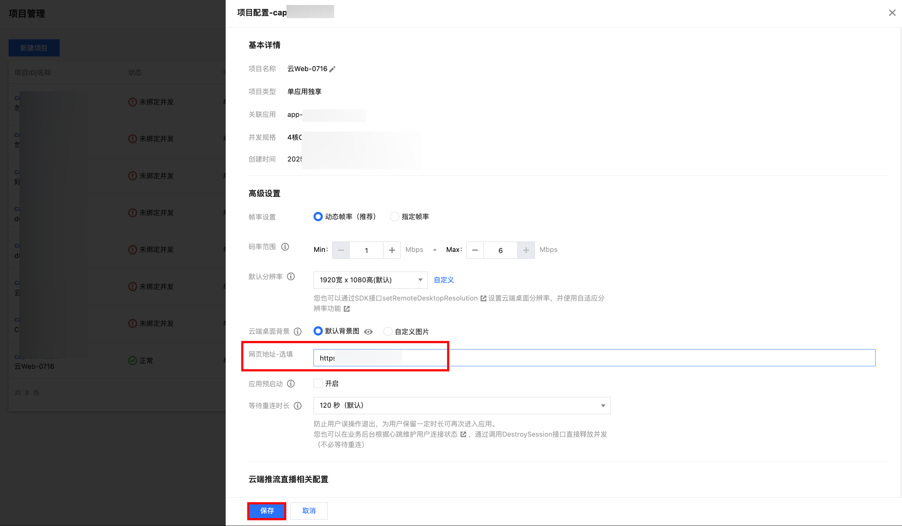Expand the 120 秒 reconnect duration dropdown
The height and width of the screenshot is (526, 902).
pos(462,405)
